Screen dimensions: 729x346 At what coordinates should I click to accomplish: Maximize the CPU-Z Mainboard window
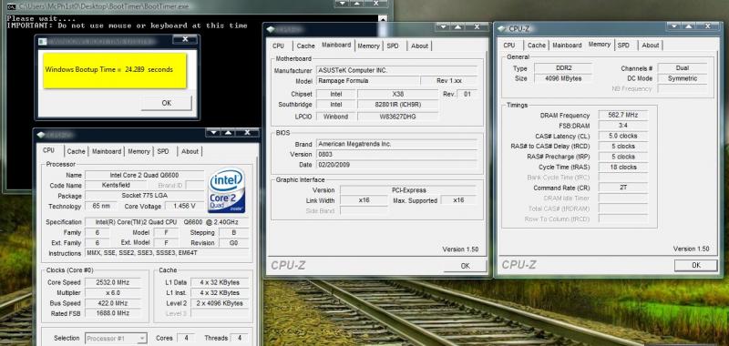tap(457, 27)
